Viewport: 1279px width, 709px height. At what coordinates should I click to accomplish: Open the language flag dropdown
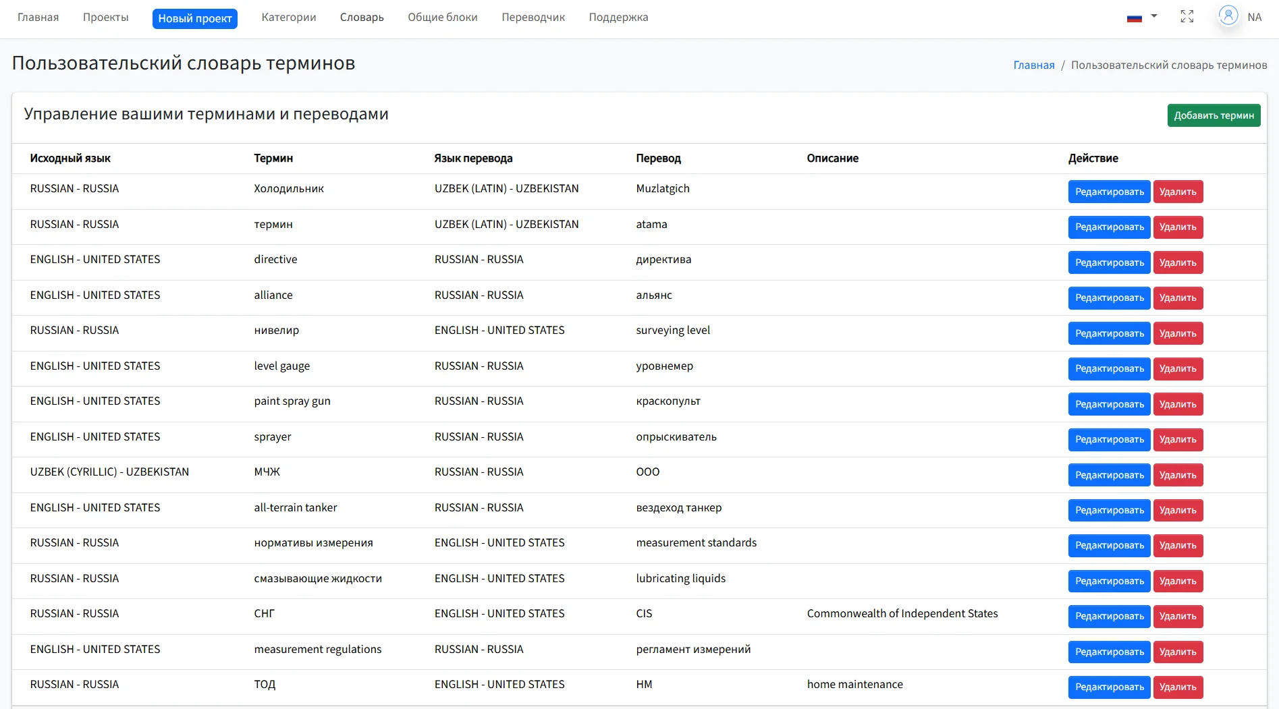[1141, 17]
